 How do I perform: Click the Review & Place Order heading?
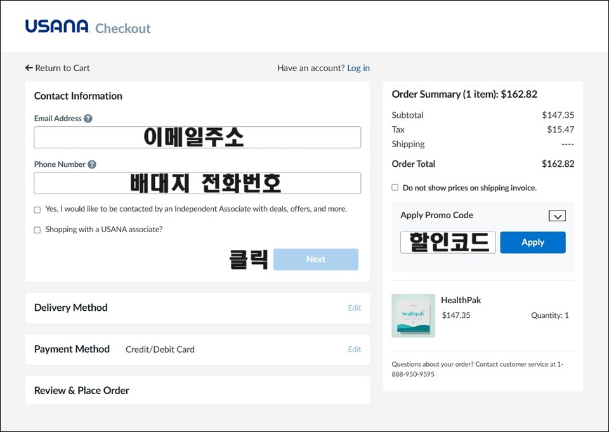click(x=82, y=390)
